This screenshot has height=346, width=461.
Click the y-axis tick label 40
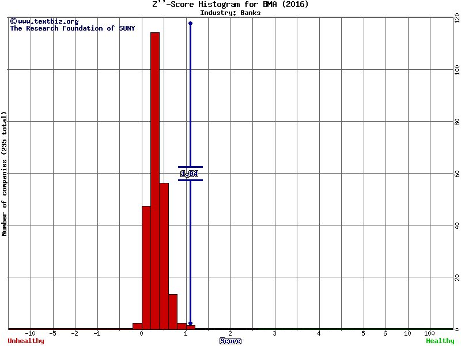tap(457, 225)
